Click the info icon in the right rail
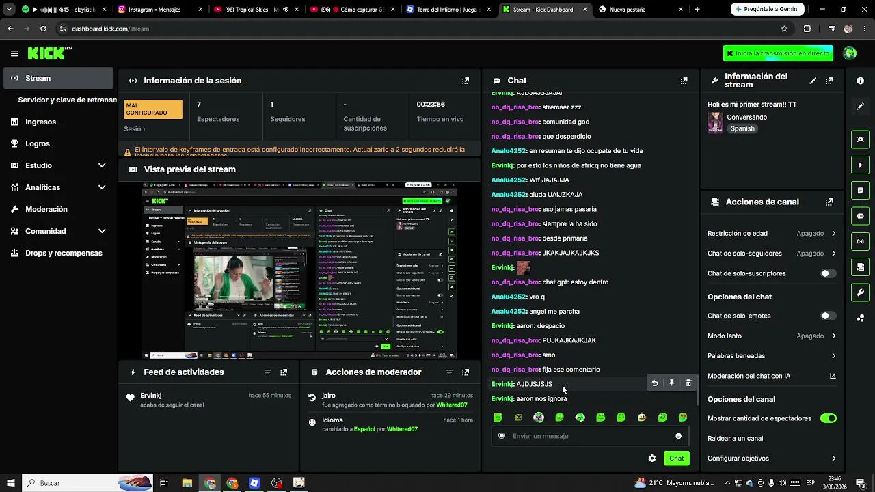This screenshot has height=492, width=875. click(860, 81)
